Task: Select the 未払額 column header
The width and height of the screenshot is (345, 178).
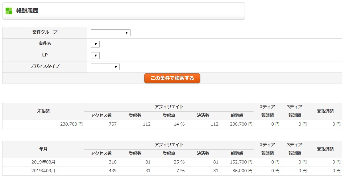Action: click(43, 111)
